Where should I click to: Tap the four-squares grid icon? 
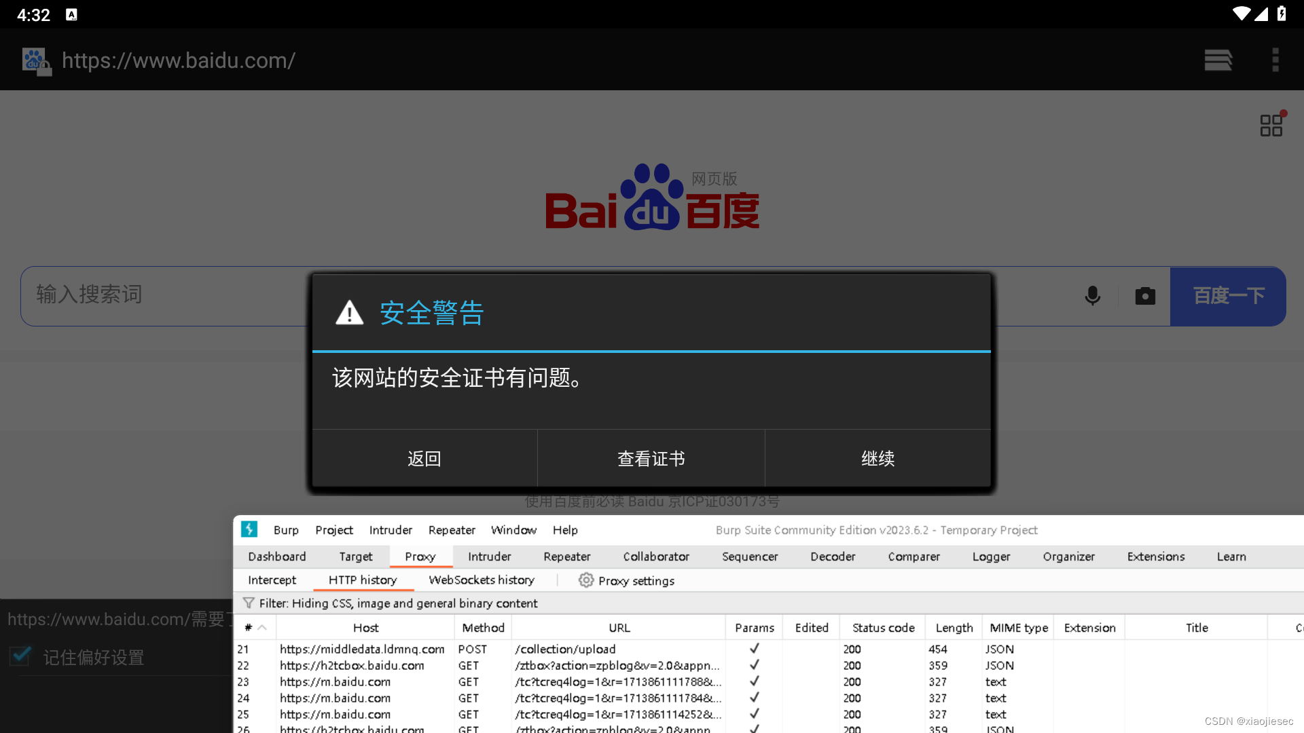[x=1271, y=126]
